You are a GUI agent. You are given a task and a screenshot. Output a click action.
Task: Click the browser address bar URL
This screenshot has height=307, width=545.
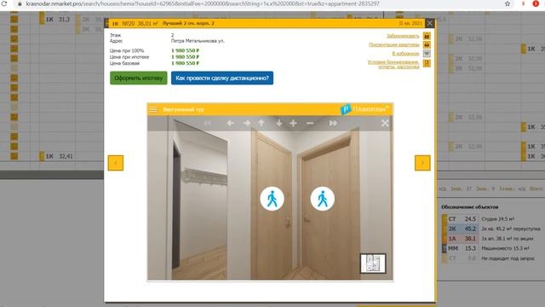click(203, 3)
